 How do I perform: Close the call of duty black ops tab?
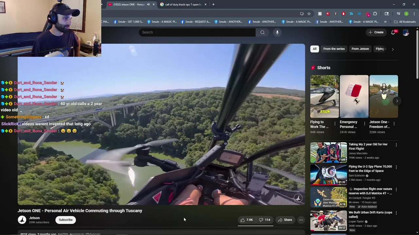(x=206, y=5)
